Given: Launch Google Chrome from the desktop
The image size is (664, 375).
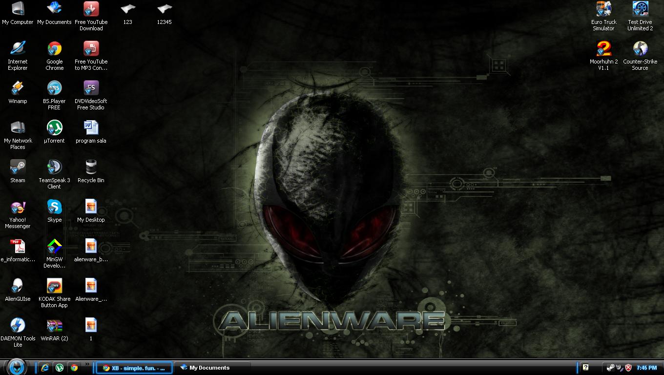Looking at the screenshot, I should coord(54,56).
